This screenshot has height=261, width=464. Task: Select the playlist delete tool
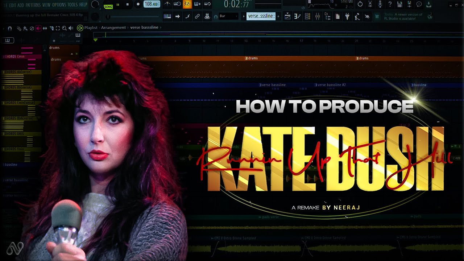(x=32, y=28)
